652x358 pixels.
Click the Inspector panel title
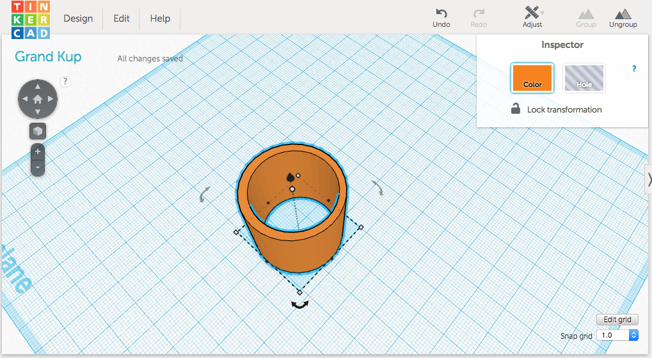562,45
